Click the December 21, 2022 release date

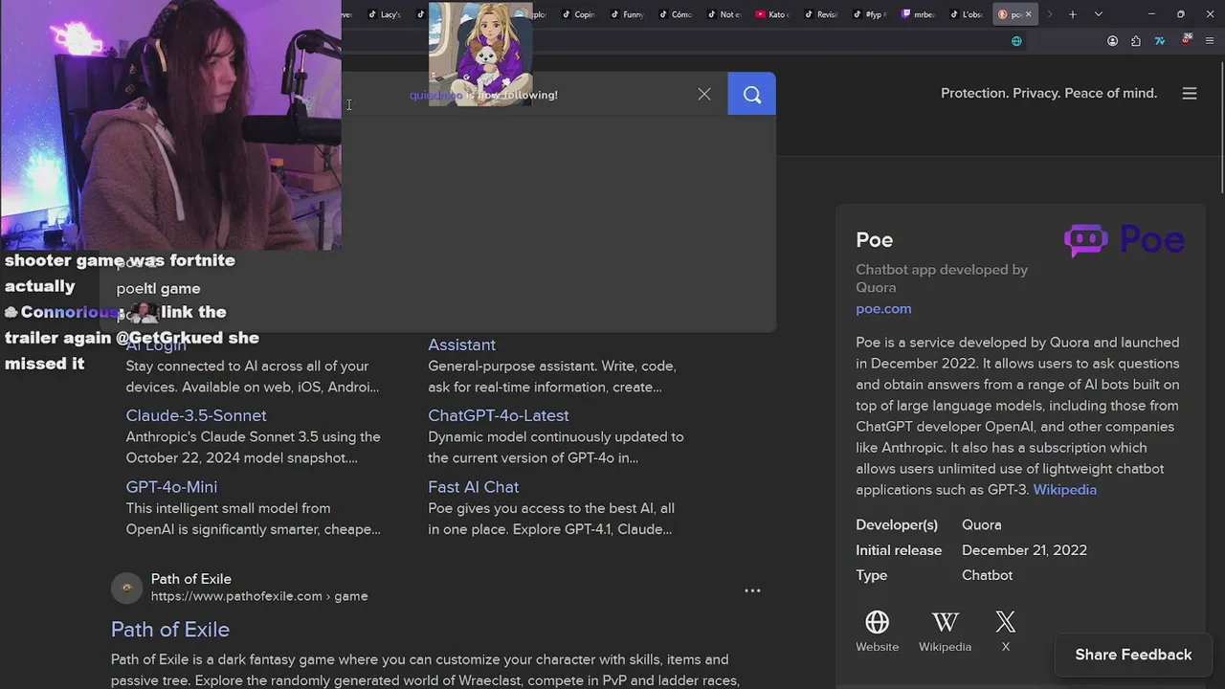(1024, 549)
